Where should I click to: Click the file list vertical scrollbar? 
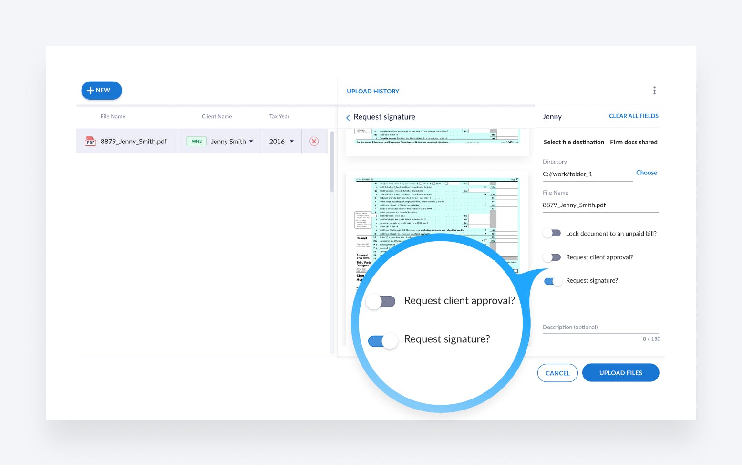coord(332,162)
